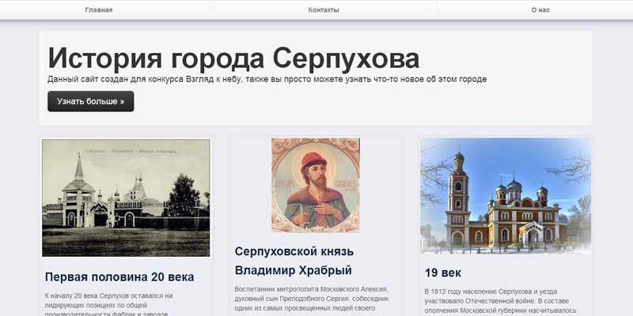The image size is (633, 316).
Task: Click the contest description line under the heading
Action: (x=267, y=79)
